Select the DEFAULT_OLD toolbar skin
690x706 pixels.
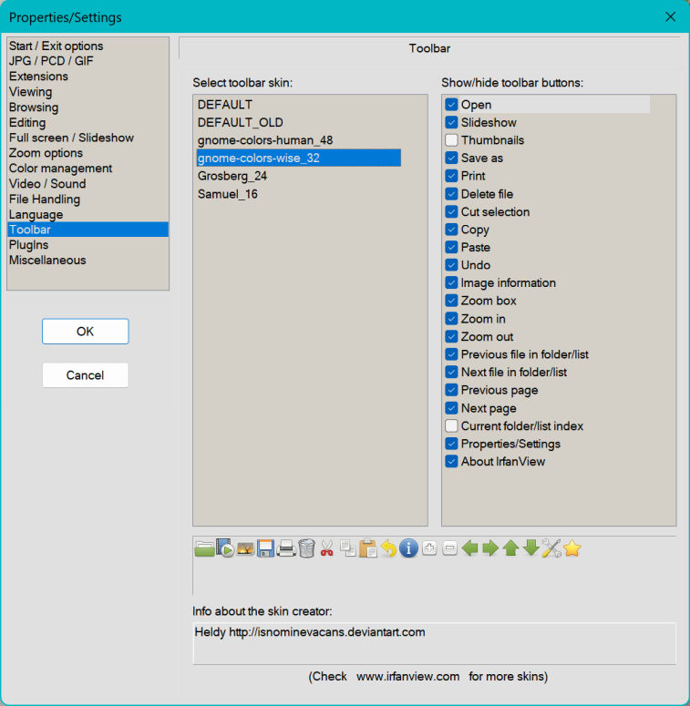[x=240, y=122]
